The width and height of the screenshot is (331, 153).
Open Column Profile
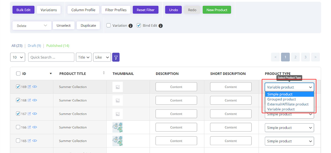[x=83, y=10]
